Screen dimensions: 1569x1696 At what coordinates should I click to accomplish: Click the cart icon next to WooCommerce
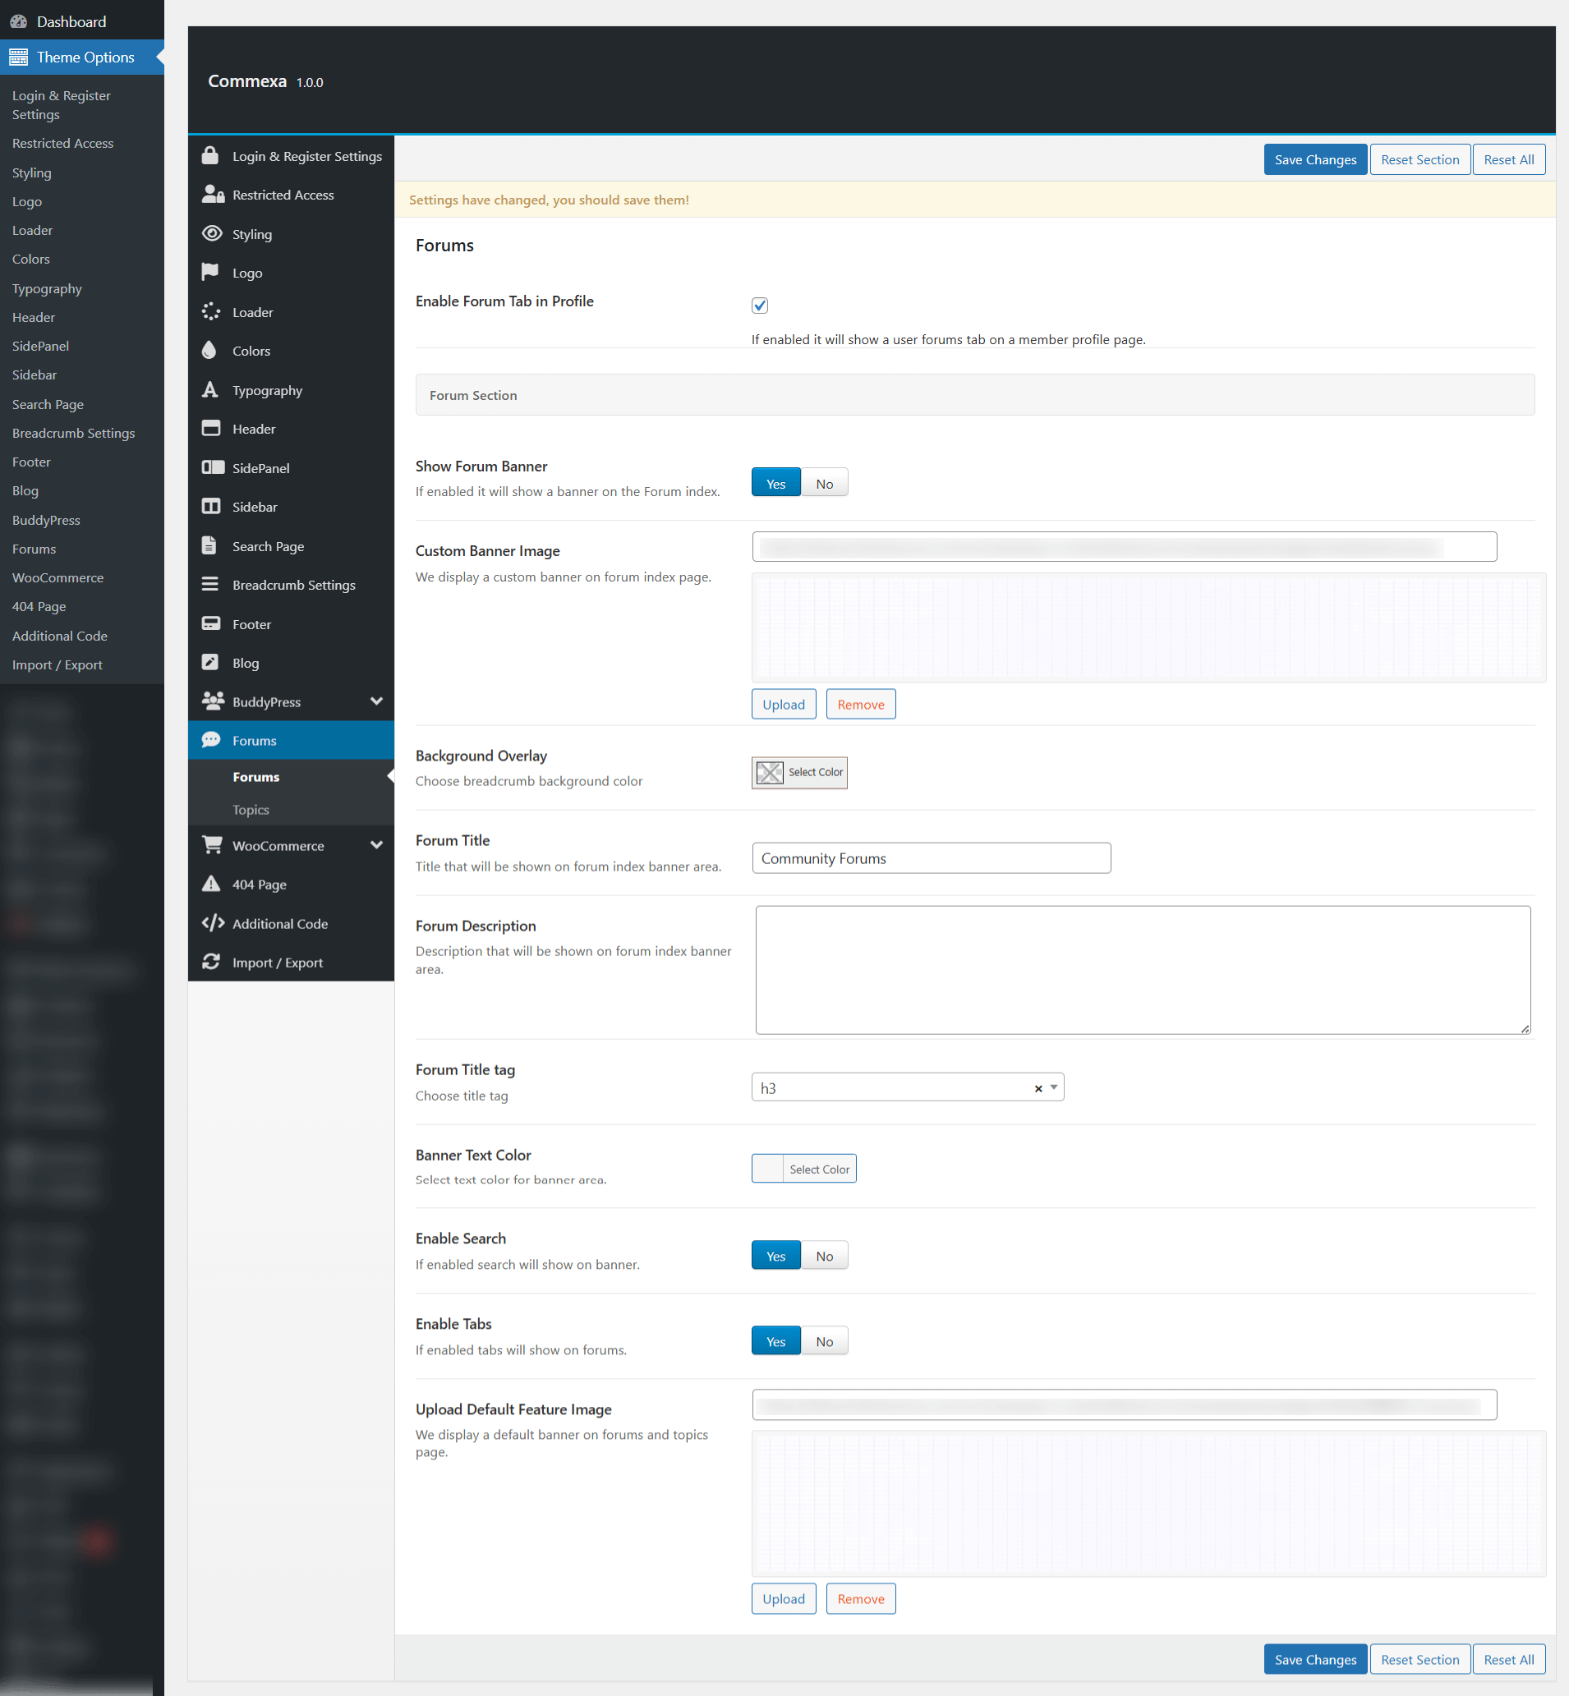[211, 844]
